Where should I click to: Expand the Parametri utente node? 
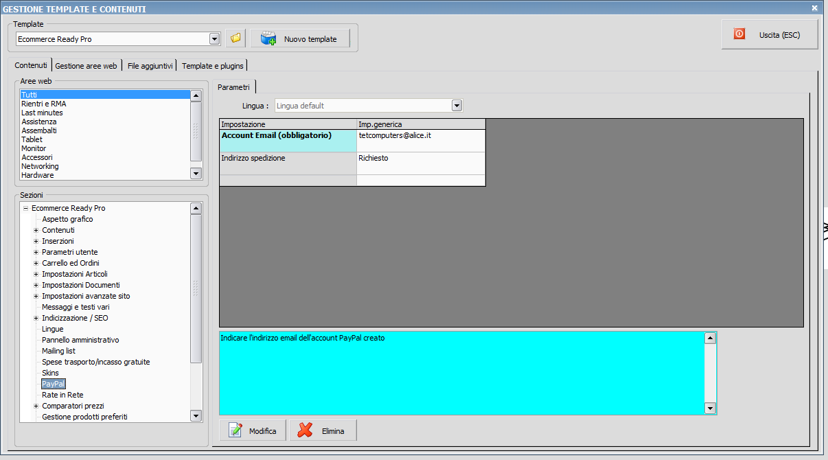(x=36, y=252)
